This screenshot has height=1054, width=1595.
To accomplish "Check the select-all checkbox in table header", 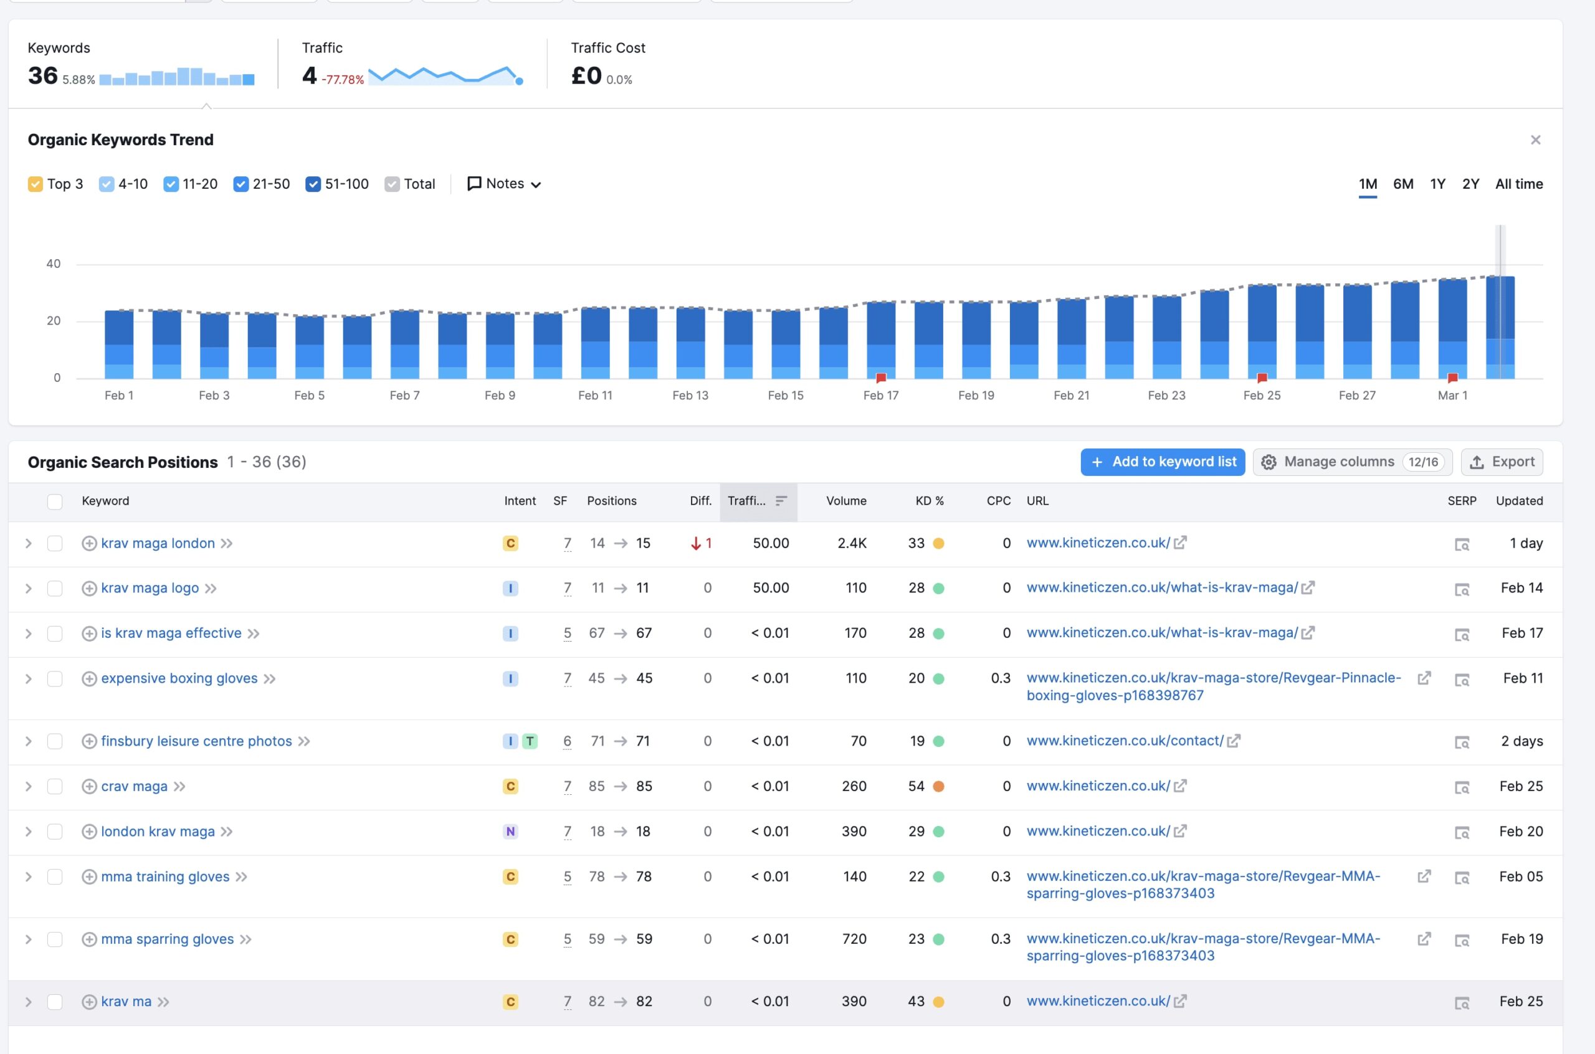I will (54, 501).
